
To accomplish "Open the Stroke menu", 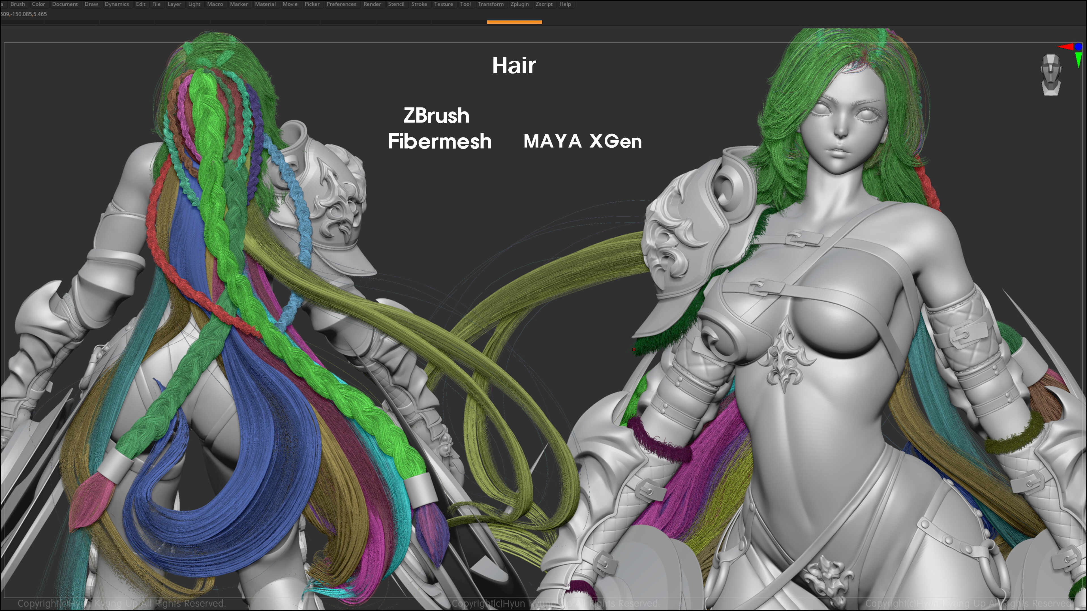I will click(x=419, y=4).
